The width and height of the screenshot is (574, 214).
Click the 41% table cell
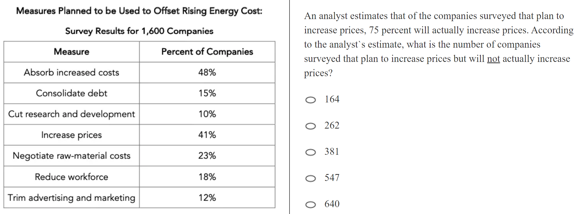pyautogui.click(x=207, y=135)
